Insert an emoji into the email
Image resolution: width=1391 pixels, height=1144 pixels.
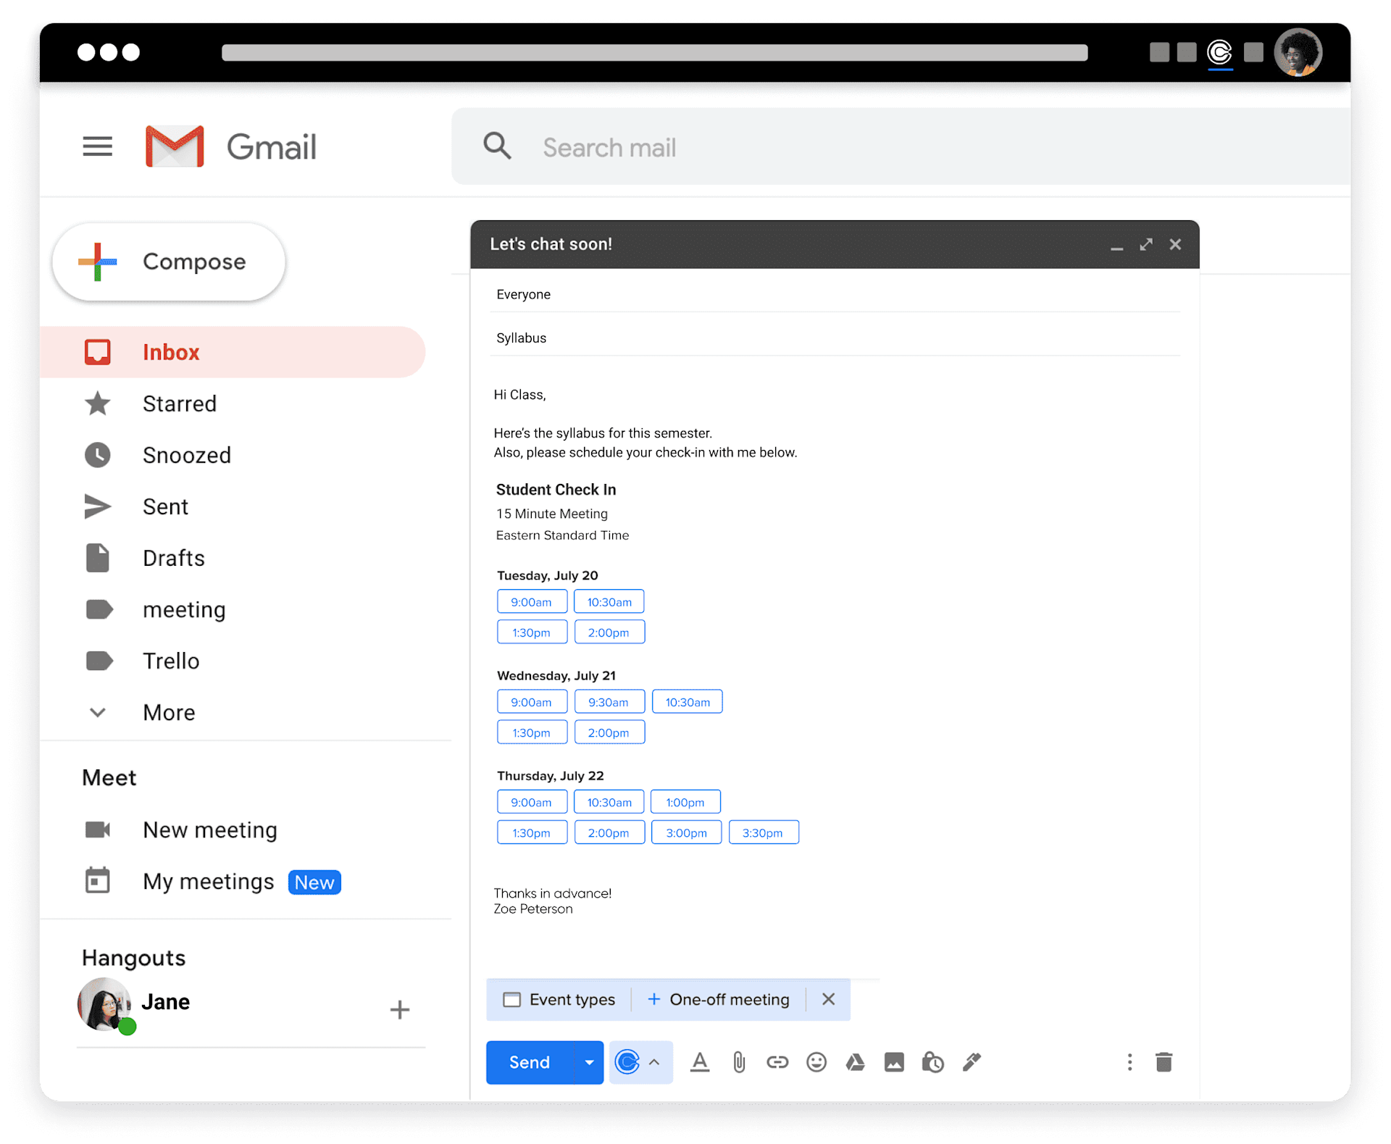pyautogui.click(x=816, y=1062)
